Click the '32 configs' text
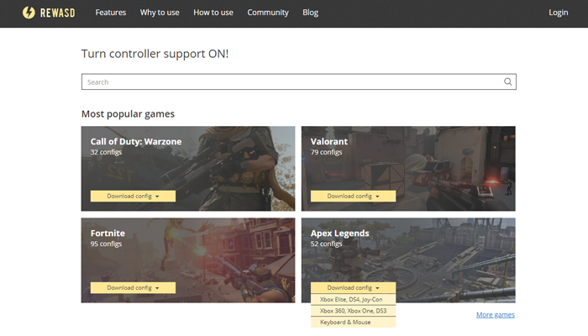Screen dimensions: 588x336 [x=106, y=152]
